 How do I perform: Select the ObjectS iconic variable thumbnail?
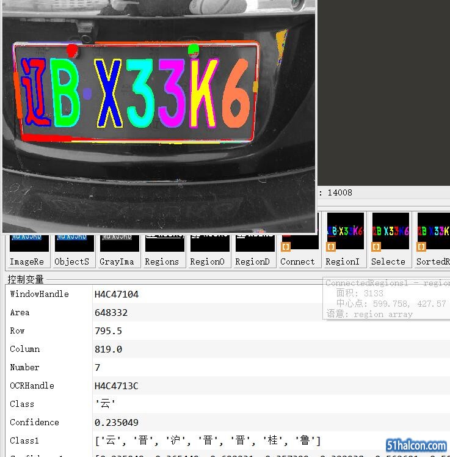74,243
